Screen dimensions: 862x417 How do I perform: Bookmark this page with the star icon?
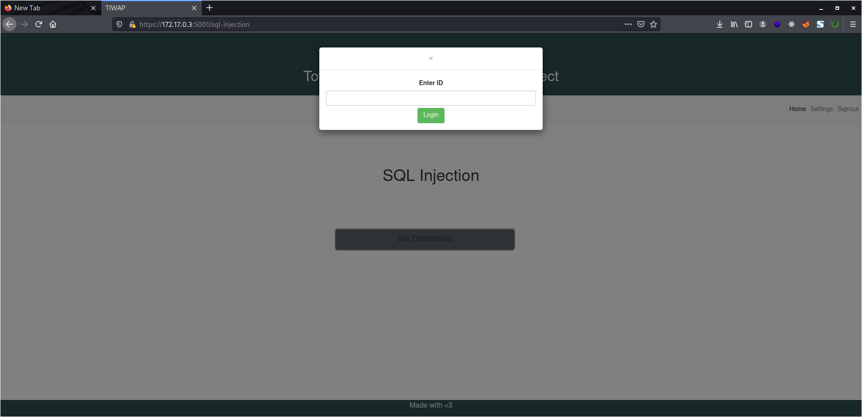653,25
